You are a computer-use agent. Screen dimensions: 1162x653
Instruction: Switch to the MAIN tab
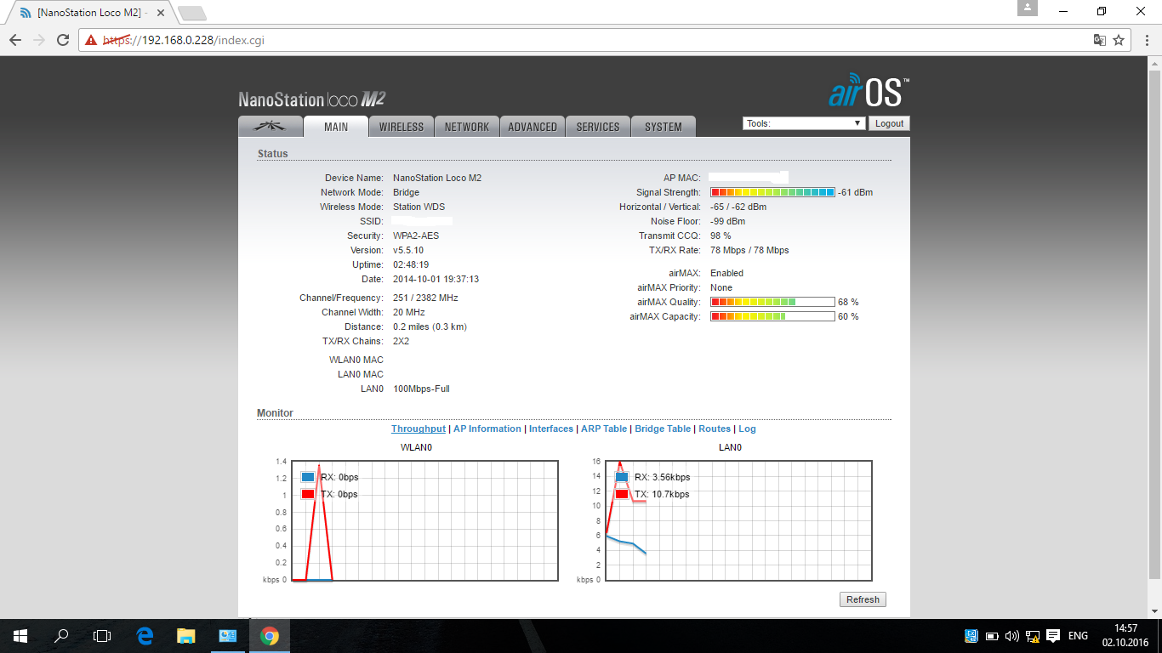[x=336, y=127]
